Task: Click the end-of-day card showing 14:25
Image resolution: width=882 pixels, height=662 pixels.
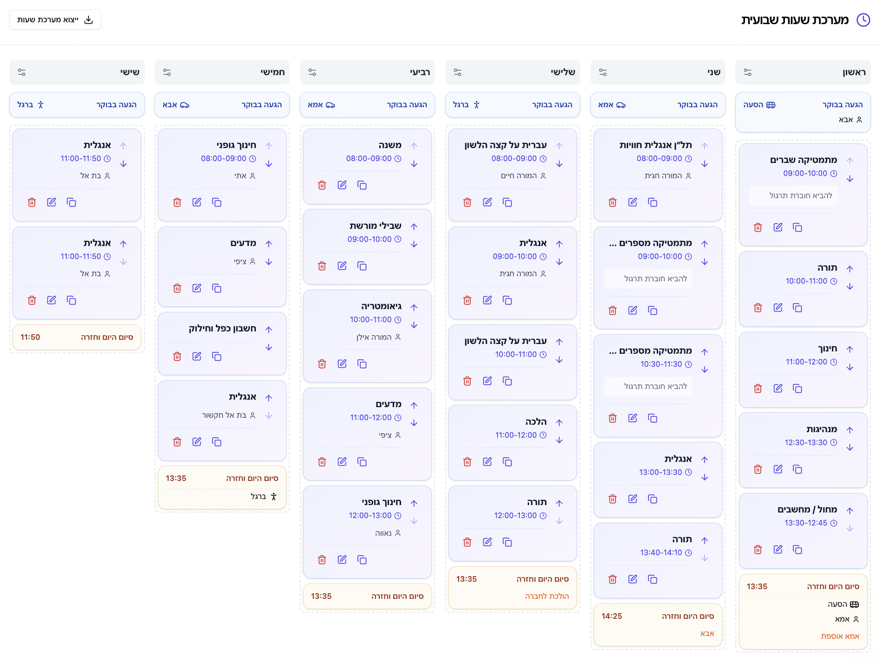Action: [x=657, y=624]
